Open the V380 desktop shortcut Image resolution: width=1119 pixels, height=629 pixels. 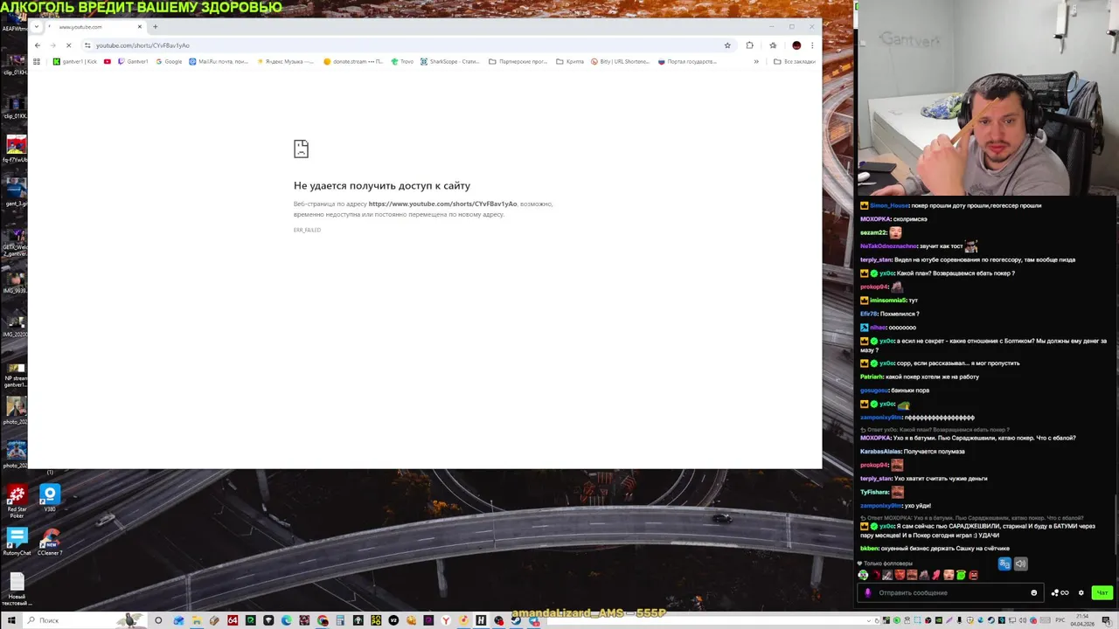(50, 498)
